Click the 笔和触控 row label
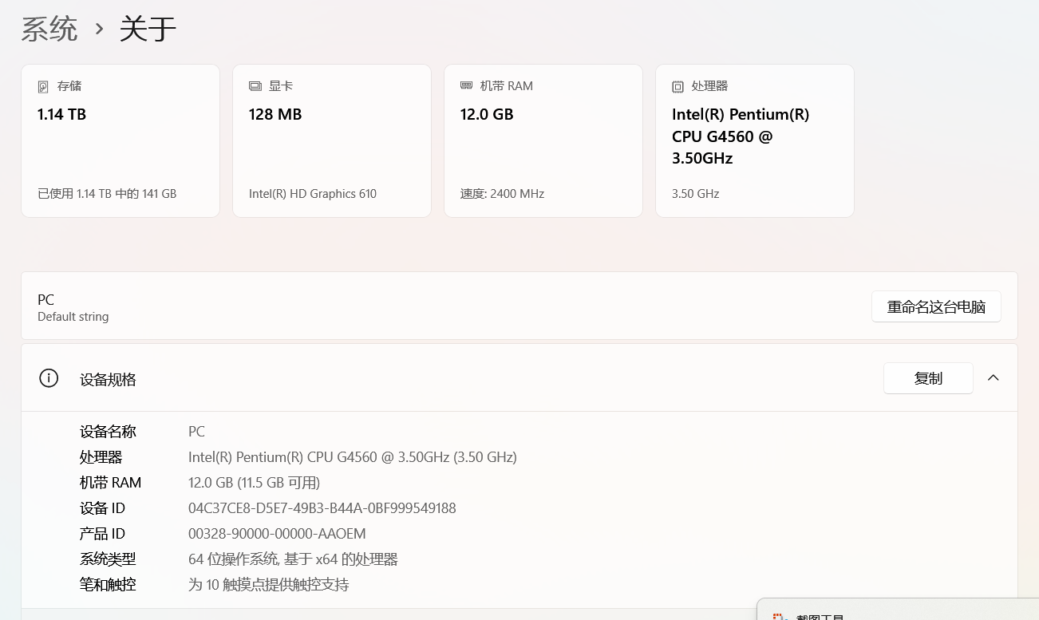Viewport: 1039px width, 620px height. (x=108, y=585)
